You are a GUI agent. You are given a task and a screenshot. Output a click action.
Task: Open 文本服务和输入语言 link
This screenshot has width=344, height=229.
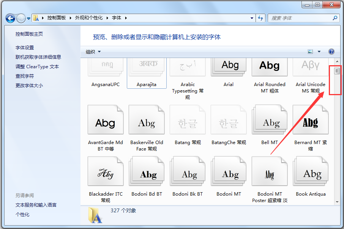[36, 205]
